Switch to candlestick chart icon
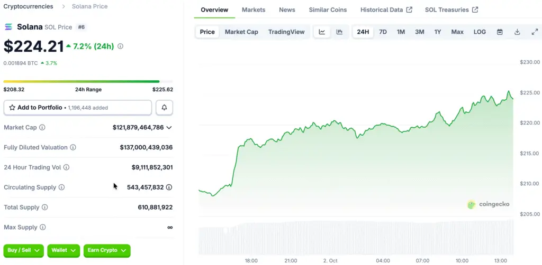Screen dimensions: 542x265 pyautogui.click(x=339, y=32)
